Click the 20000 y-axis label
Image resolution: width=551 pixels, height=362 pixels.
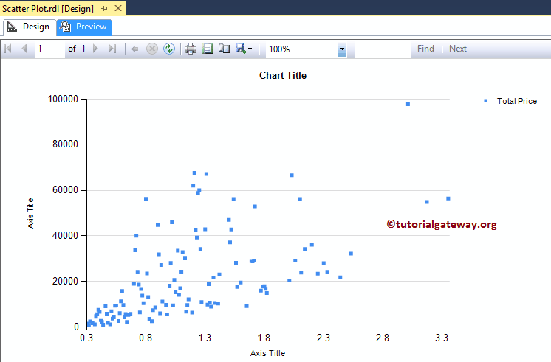click(x=65, y=281)
